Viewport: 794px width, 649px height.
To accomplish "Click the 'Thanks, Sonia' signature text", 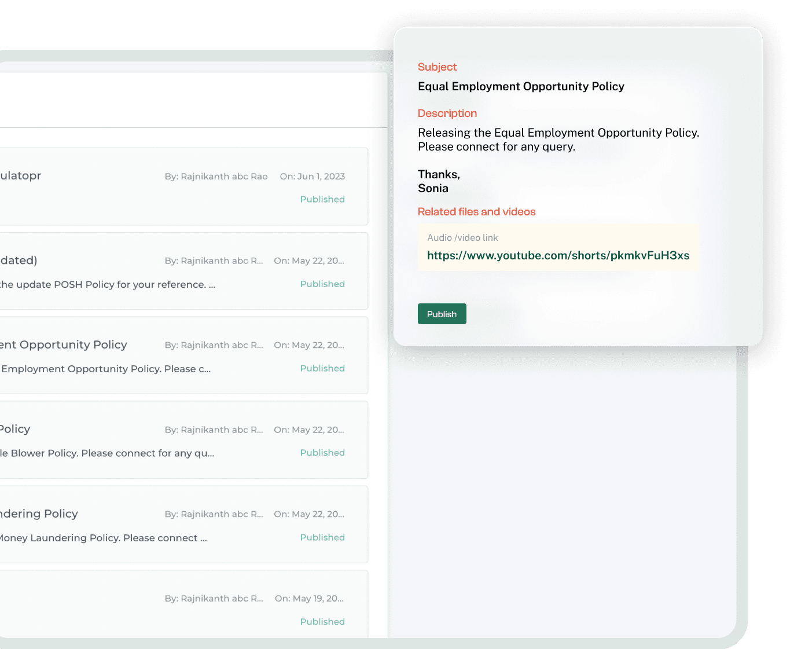I will (439, 181).
